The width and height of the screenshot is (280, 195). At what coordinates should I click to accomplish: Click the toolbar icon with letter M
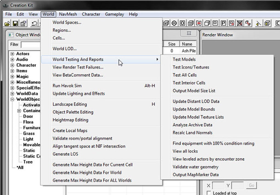174,24
